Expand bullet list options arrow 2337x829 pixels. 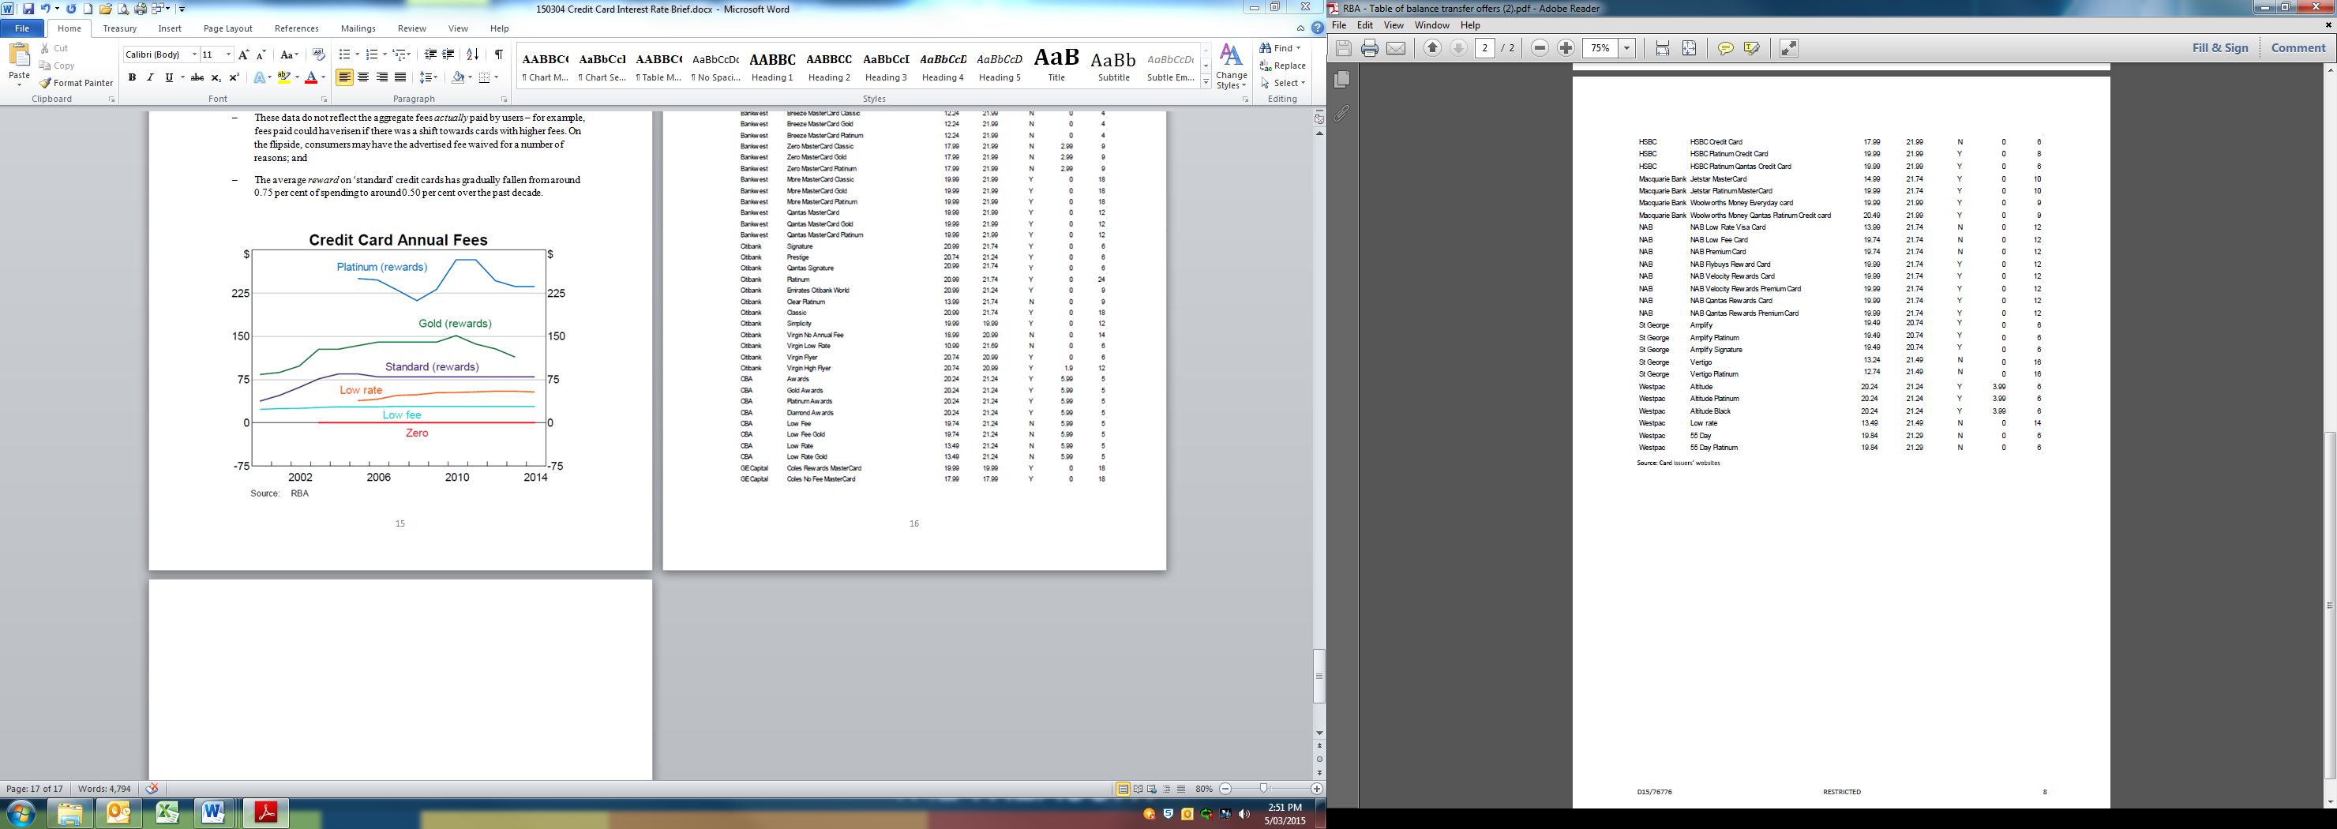358,54
